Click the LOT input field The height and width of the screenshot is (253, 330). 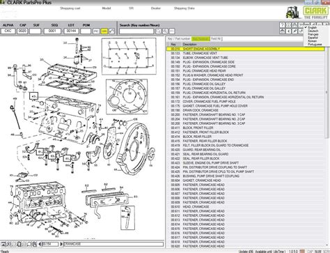(71, 31)
